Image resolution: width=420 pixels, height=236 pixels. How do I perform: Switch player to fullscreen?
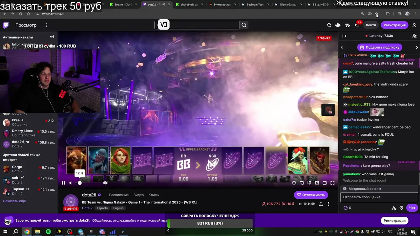click(332, 183)
